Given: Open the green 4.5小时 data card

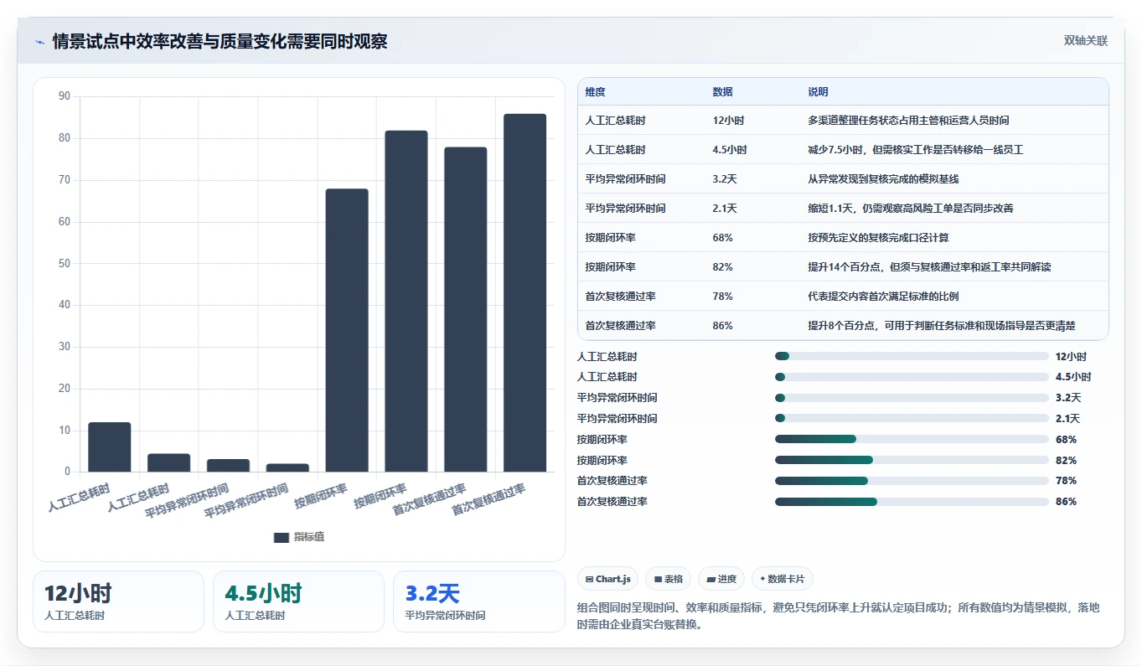Looking at the screenshot, I should click(298, 601).
